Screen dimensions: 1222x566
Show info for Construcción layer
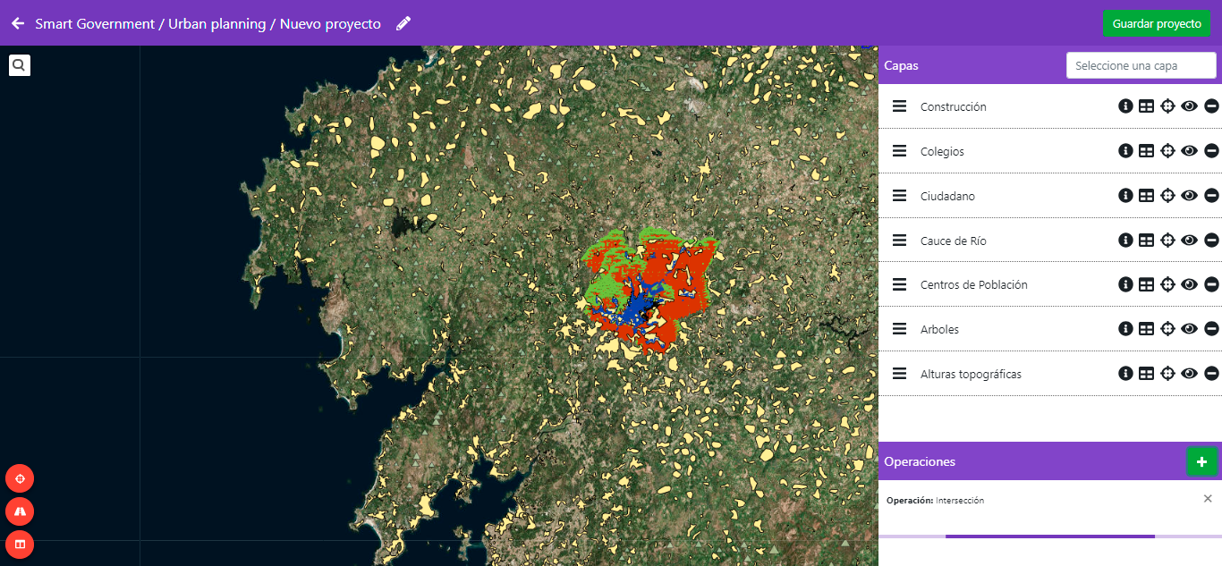(1125, 106)
